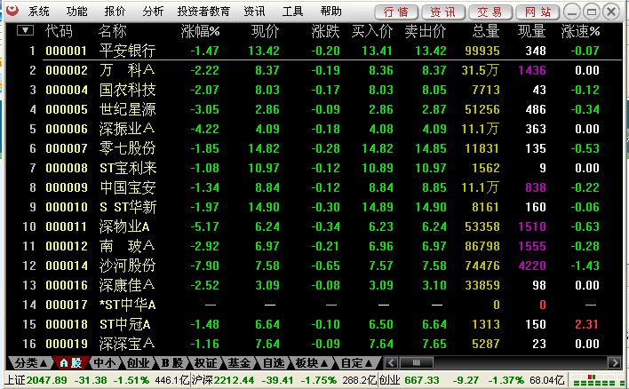The image size is (629, 389).
Task: Click the horizontal scrollbar thumb
Action: pos(416,363)
